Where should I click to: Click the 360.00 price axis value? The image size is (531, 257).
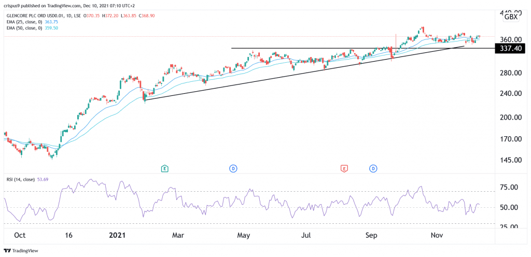(512, 39)
